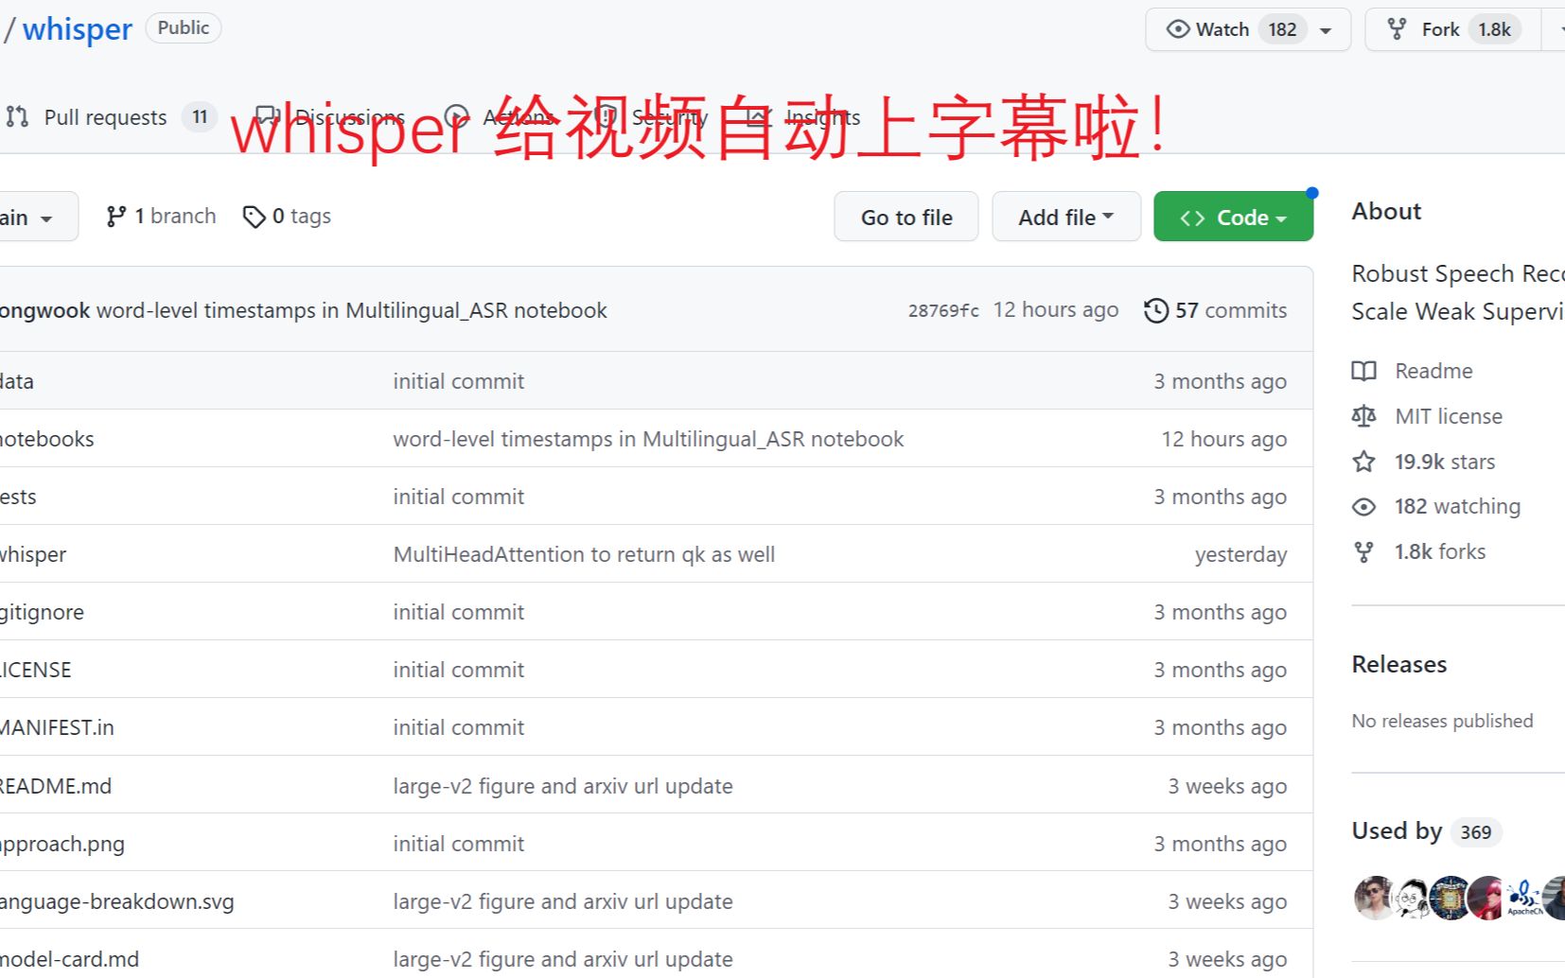Click the watch count 182 badge

pyautogui.click(x=1282, y=29)
